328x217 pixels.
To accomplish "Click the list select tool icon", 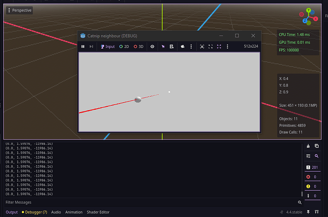I will 172,47.
